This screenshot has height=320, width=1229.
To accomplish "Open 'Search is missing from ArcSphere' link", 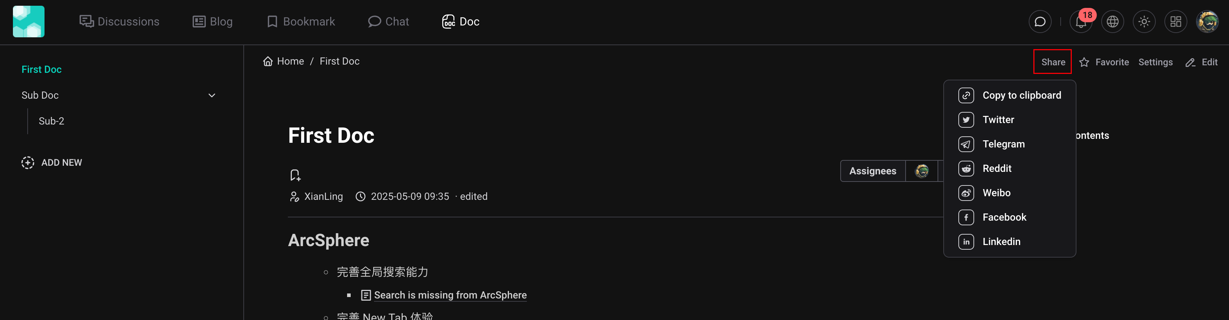I will point(450,295).
